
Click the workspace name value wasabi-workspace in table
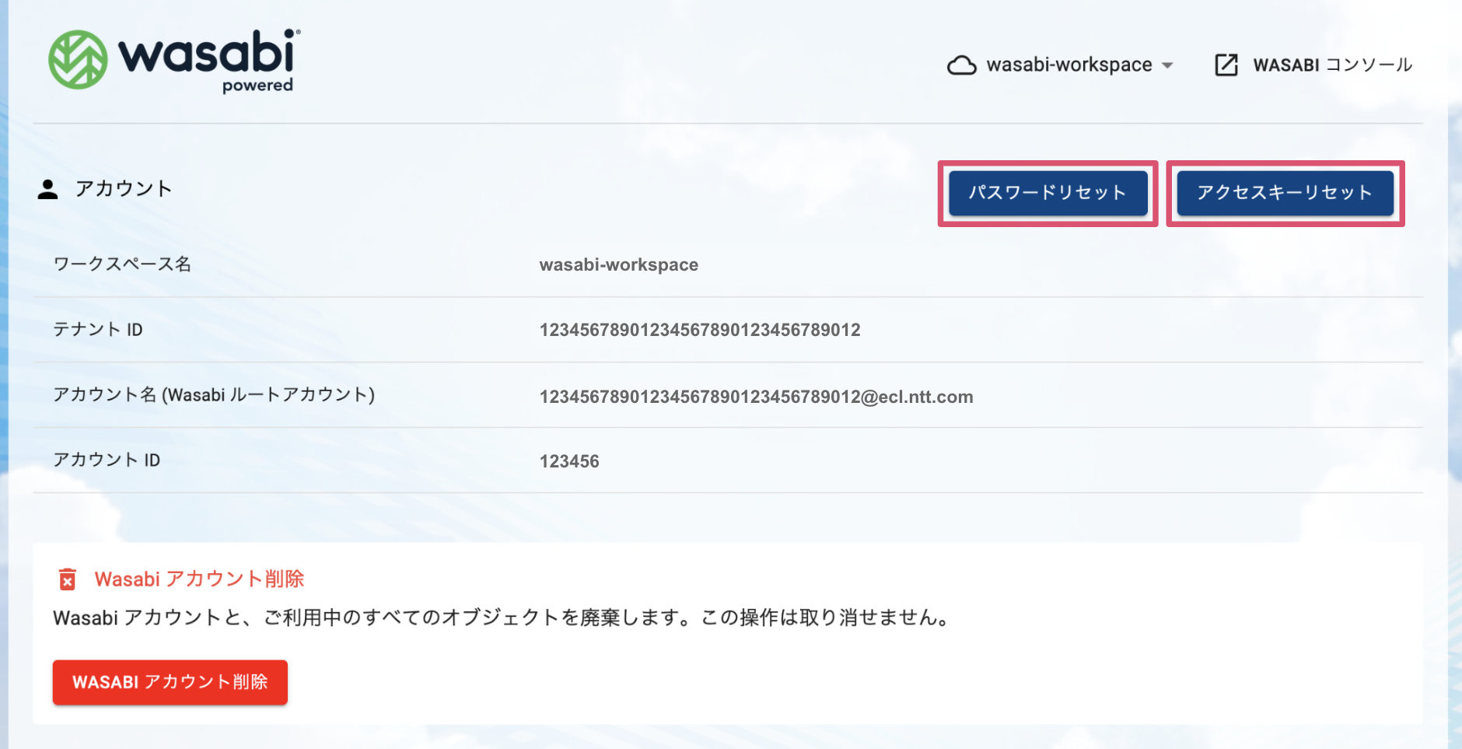[x=619, y=265]
